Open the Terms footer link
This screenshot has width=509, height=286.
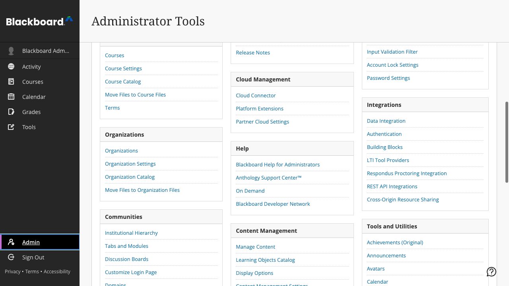32,271
